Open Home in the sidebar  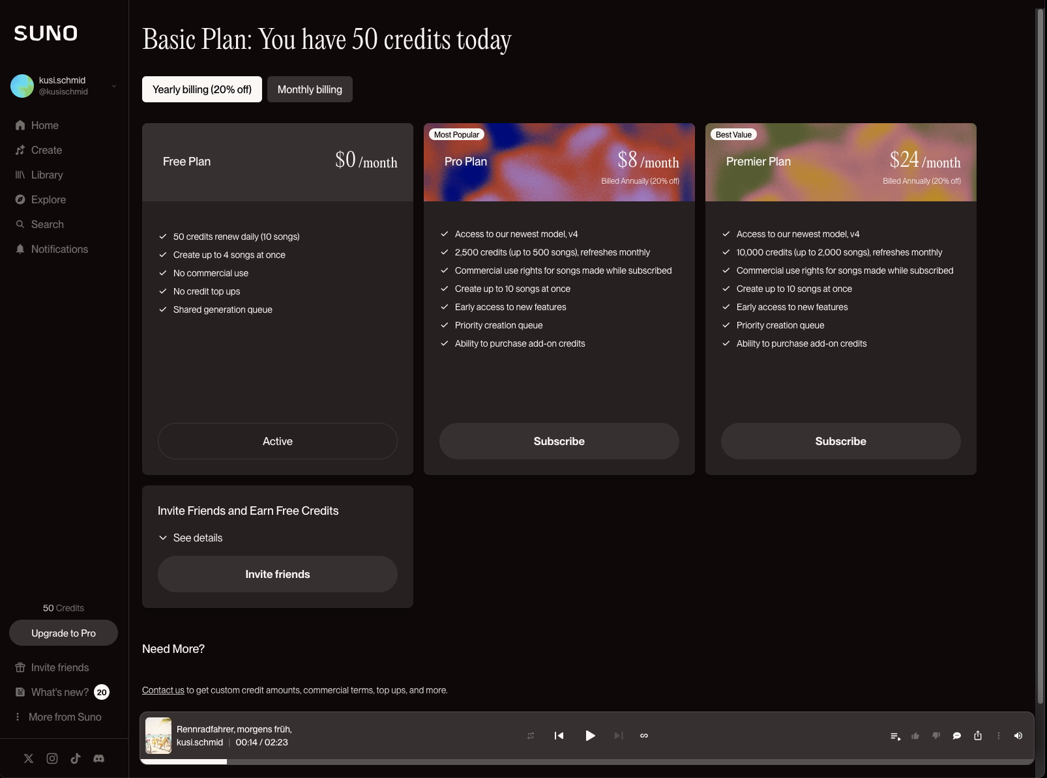[37, 125]
